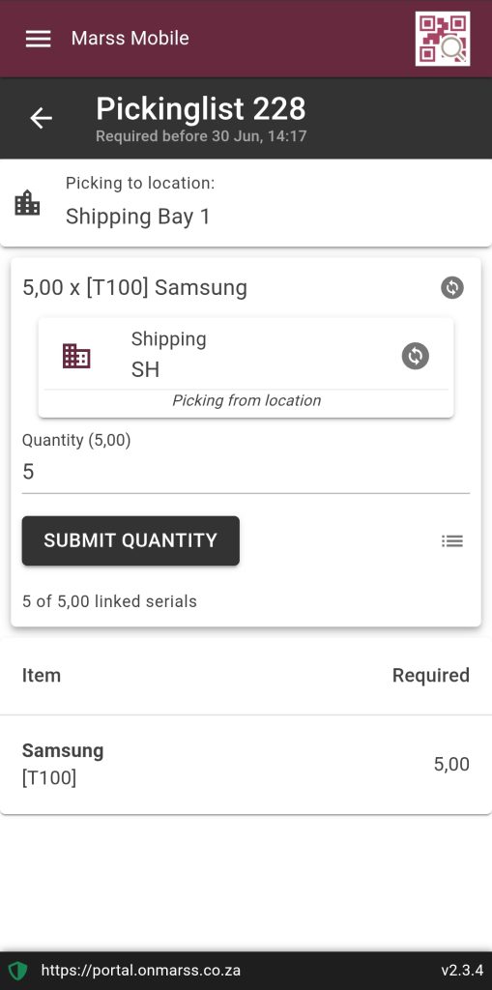Open the Samsung T100 item row
Screen dimensions: 492x990
(246, 765)
